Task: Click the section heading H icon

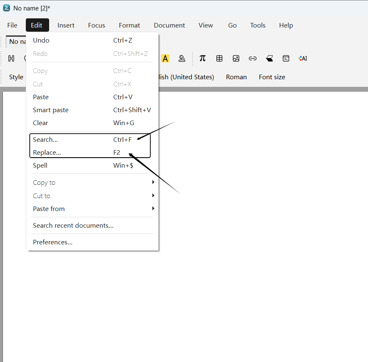Action: (11, 58)
